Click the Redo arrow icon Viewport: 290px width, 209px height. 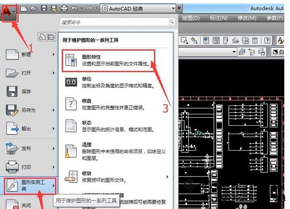pos(89,8)
